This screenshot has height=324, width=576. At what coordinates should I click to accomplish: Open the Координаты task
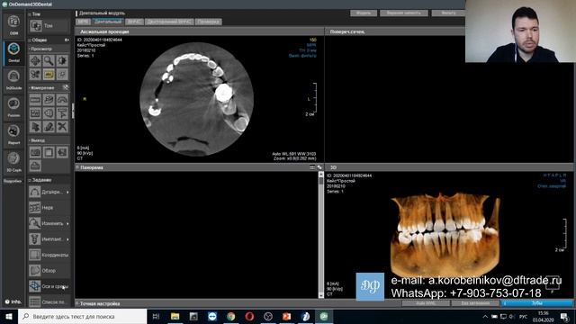49,255
